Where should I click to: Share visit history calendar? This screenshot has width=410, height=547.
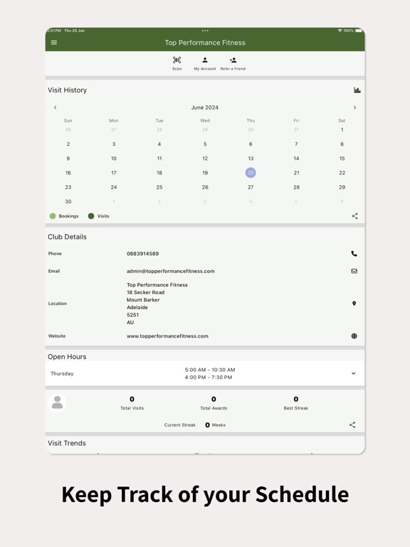[x=354, y=216]
